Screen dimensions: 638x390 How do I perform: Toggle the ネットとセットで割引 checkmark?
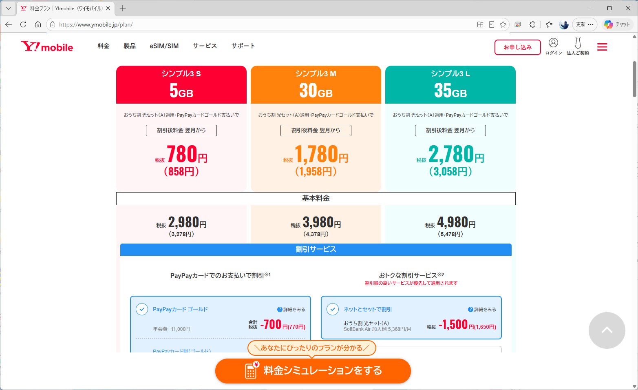(x=332, y=309)
